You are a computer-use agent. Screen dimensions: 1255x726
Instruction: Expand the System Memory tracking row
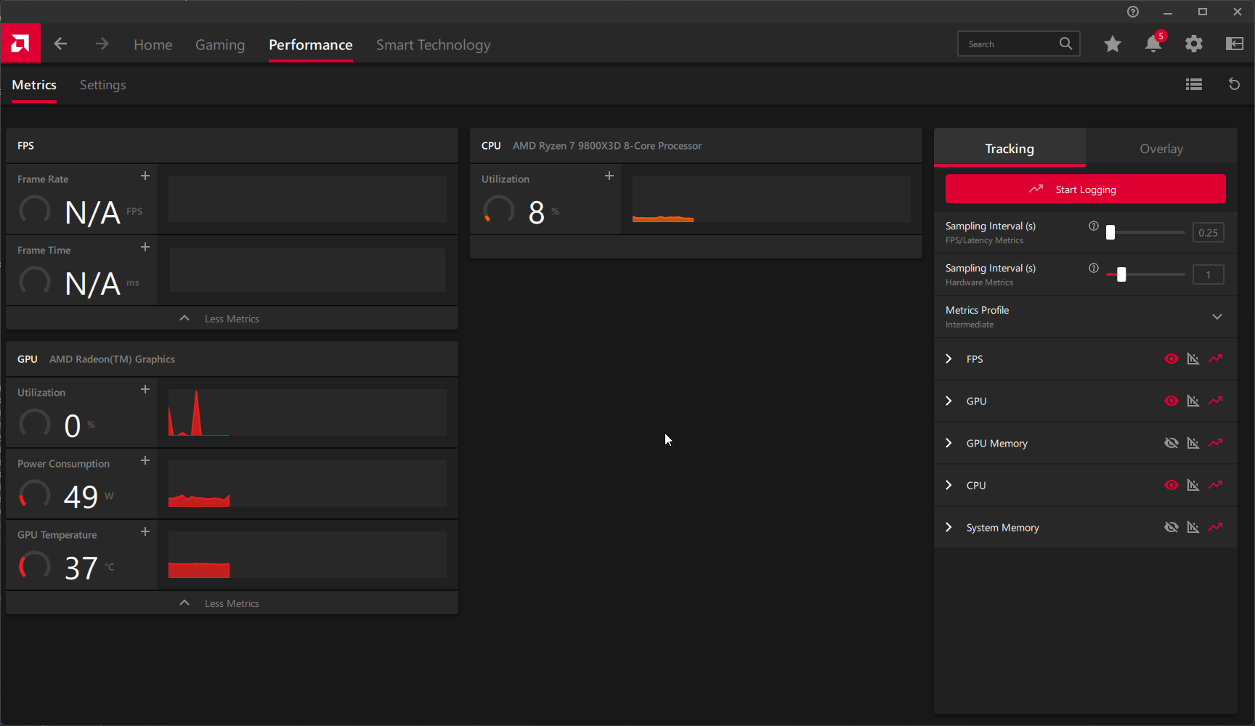coord(949,527)
